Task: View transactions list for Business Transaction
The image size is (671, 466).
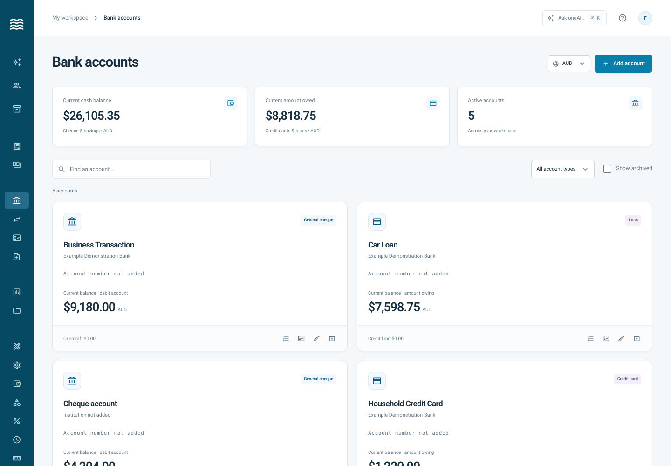Action: pos(286,338)
